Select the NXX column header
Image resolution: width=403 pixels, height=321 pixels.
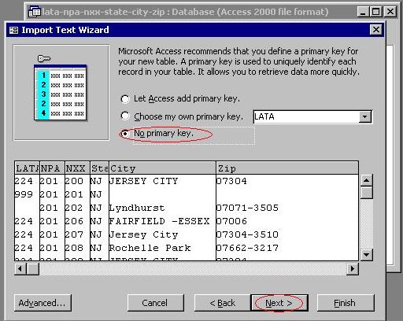coord(77,168)
